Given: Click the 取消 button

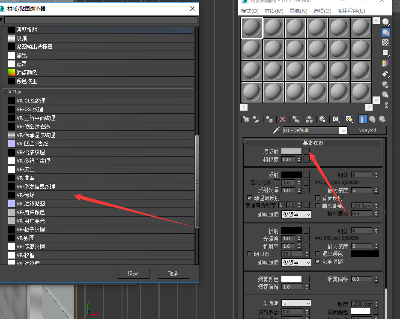Looking at the screenshot, I should 174,274.
